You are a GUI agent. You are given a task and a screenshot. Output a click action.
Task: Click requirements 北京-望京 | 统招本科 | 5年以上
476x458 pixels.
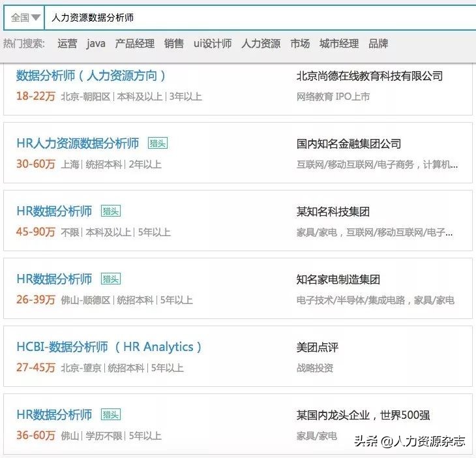[x=123, y=368]
